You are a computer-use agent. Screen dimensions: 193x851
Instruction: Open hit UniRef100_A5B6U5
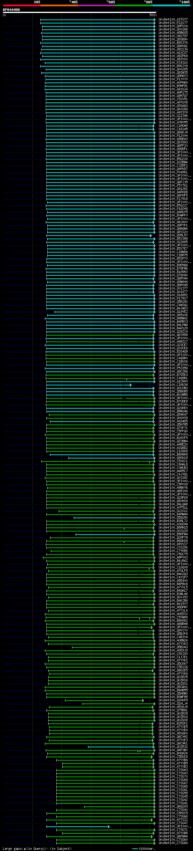pyautogui.click(x=173, y=33)
